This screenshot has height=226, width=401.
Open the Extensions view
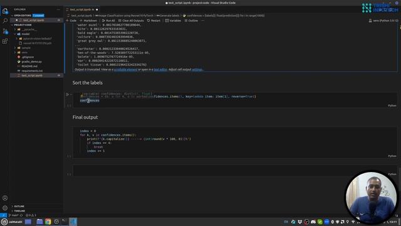tap(5, 41)
